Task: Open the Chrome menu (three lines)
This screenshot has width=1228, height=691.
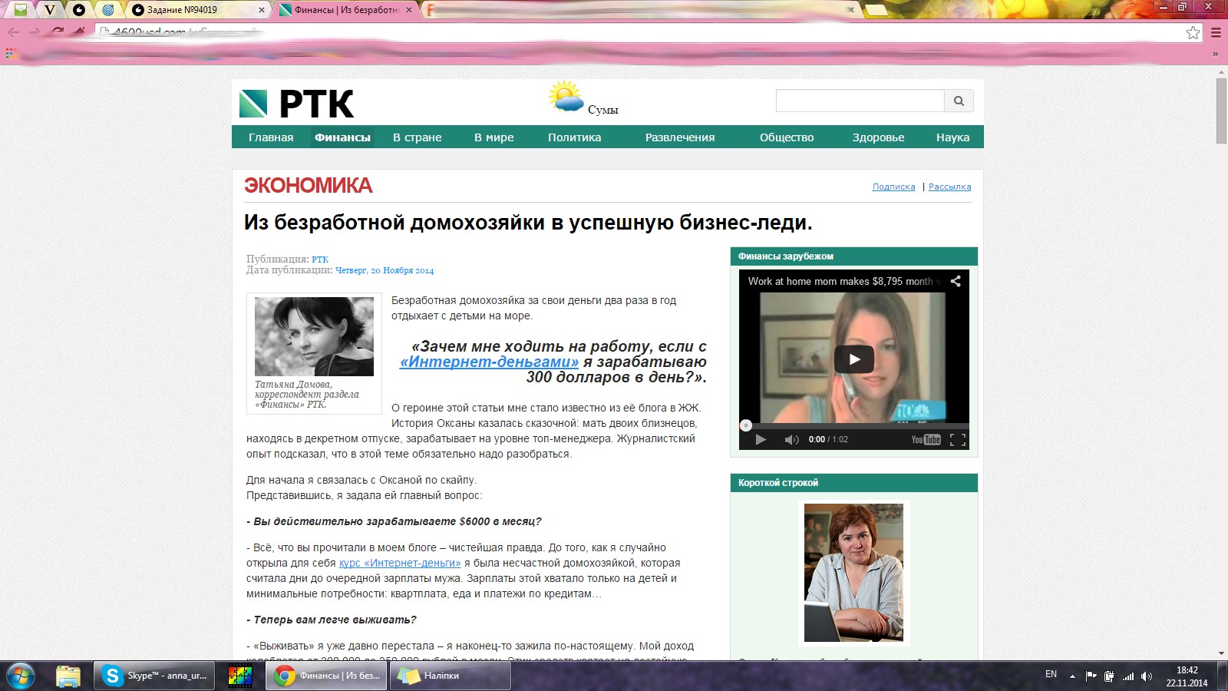Action: (x=1216, y=32)
